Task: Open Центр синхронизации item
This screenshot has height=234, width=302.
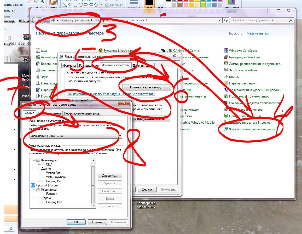Action: point(242,116)
